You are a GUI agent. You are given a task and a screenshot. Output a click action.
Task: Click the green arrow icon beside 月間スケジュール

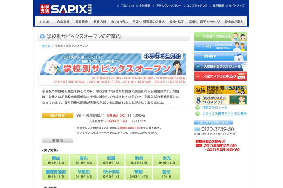click(x=198, y=108)
